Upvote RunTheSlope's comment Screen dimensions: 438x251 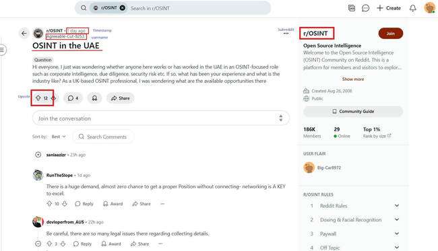click(x=49, y=204)
